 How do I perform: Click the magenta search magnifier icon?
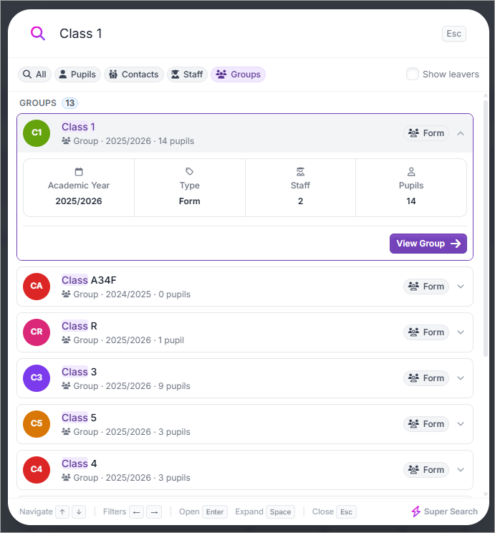coord(38,33)
